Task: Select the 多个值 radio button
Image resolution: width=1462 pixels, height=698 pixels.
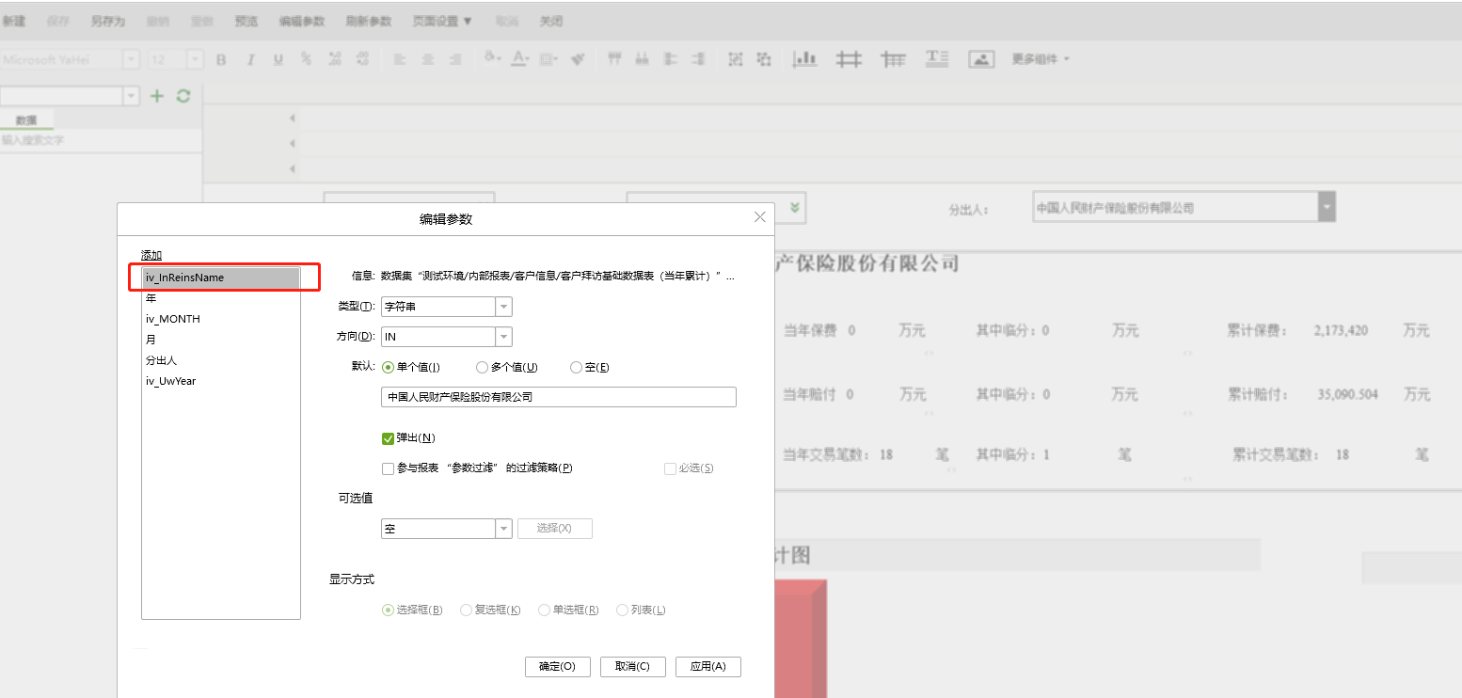Action: pos(483,368)
